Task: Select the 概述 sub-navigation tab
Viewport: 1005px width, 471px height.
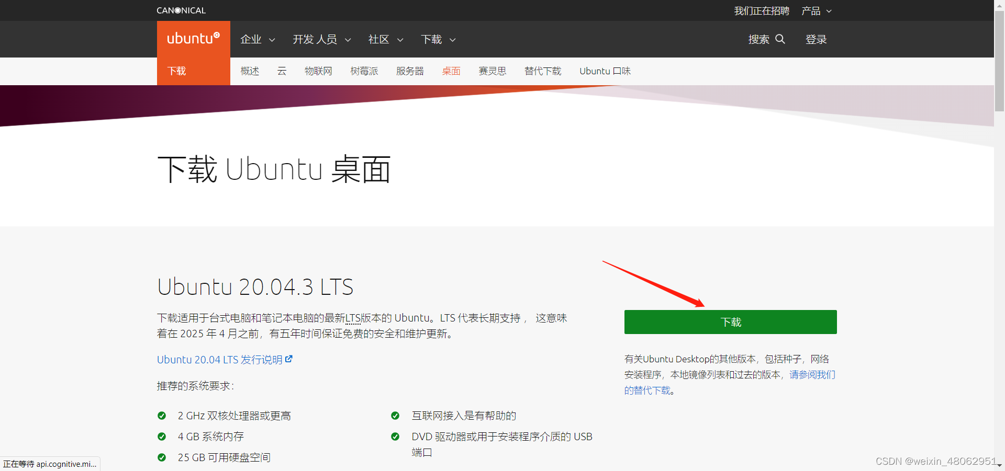Action: pyautogui.click(x=250, y=71)
